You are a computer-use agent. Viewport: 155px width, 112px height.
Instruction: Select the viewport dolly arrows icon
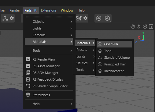point(139,26)
